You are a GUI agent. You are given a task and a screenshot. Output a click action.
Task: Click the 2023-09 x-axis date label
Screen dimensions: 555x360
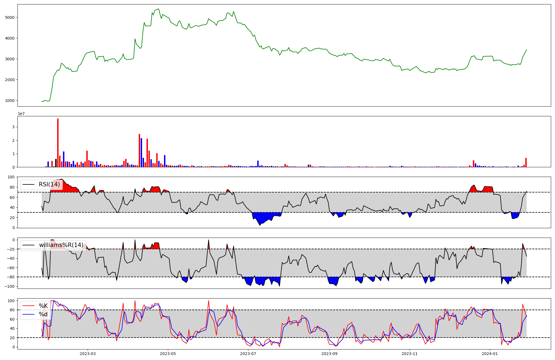tap(329, 354)
